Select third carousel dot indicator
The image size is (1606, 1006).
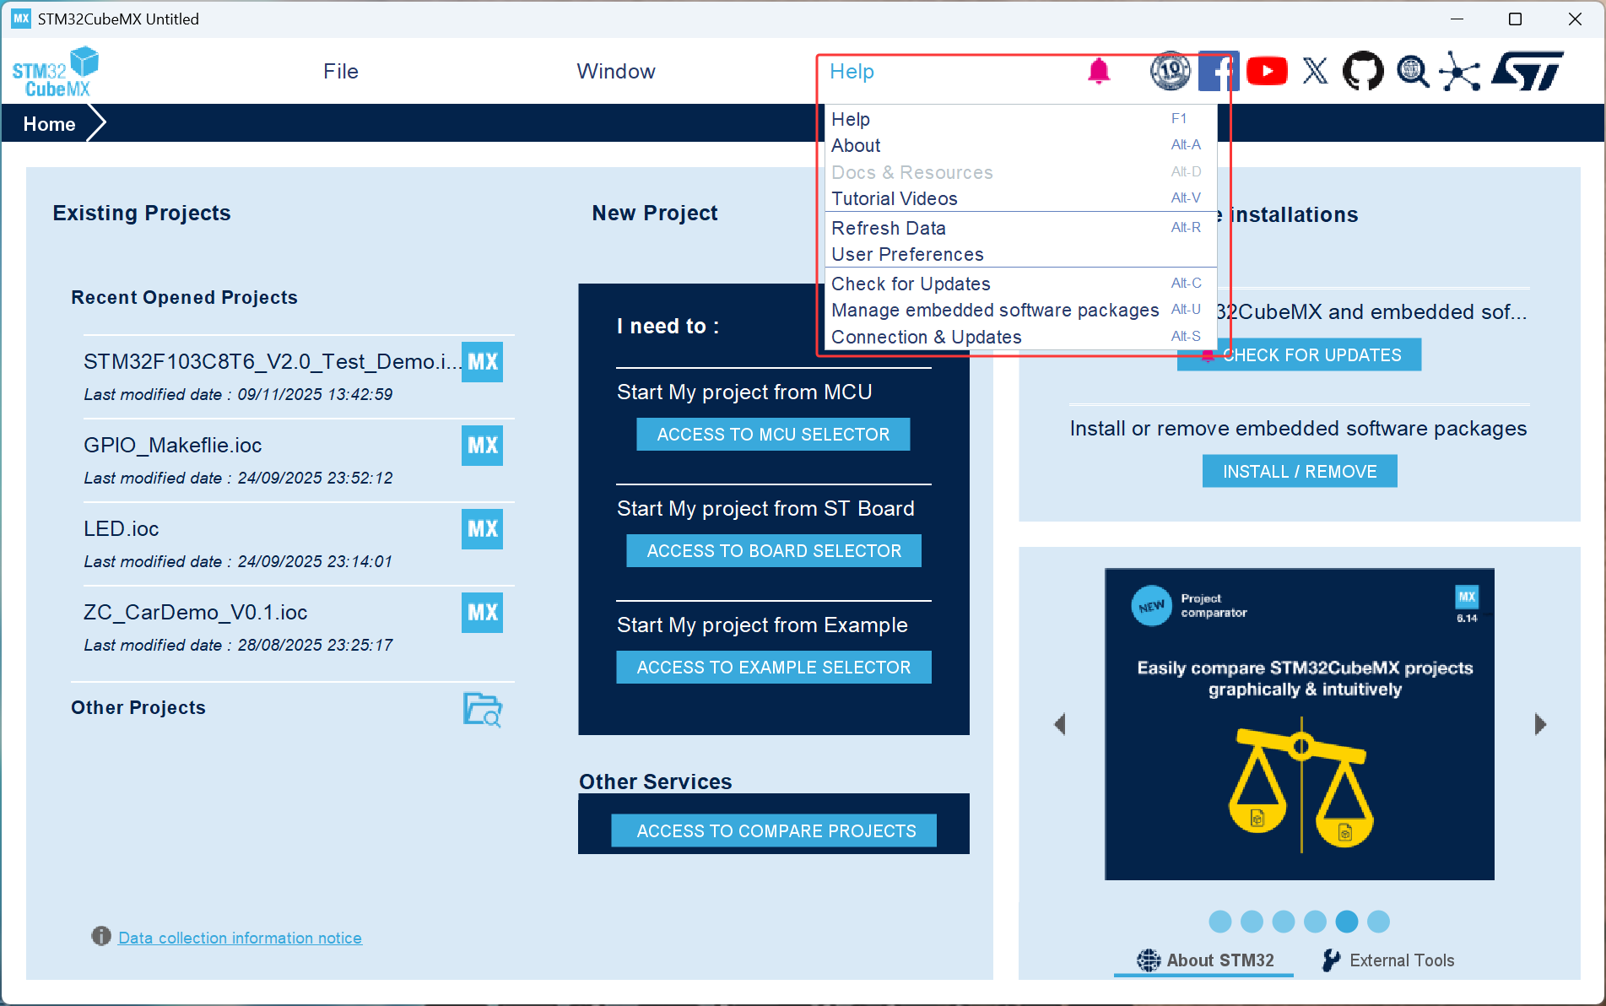[x=1284, y=922]
